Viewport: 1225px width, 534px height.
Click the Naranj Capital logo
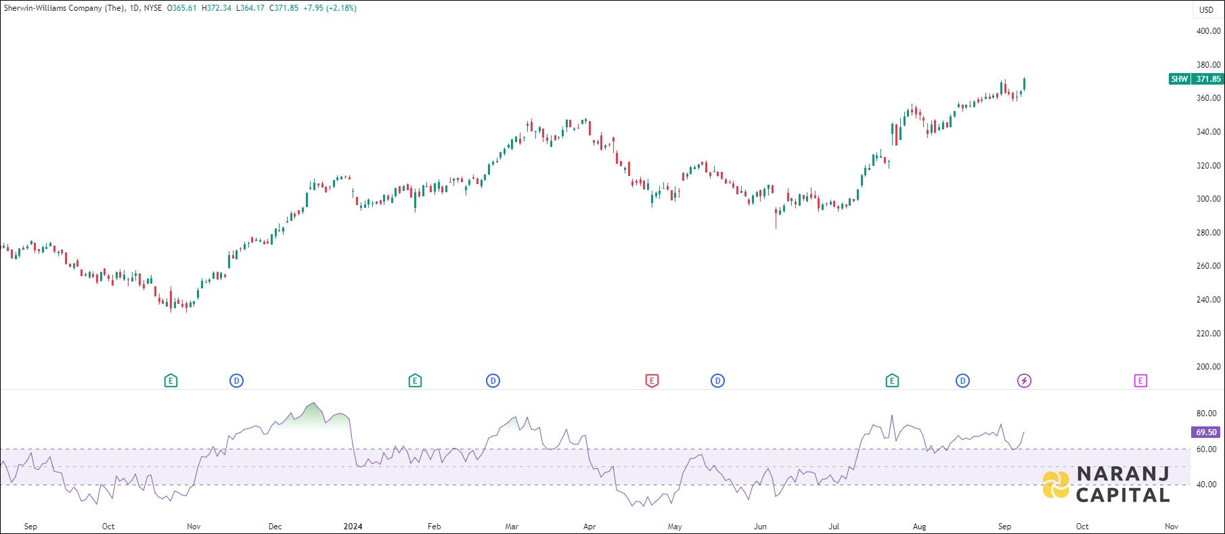pos(1107,485)
